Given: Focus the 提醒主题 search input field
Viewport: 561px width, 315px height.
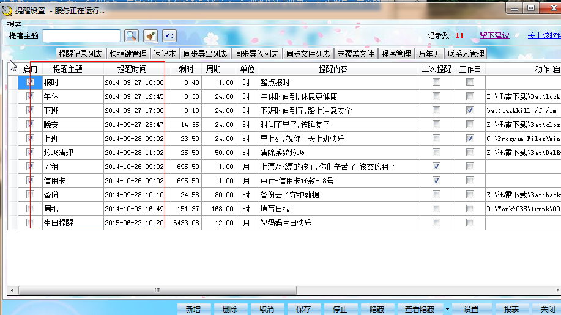Looking at the screenshot, I should 81,36.
